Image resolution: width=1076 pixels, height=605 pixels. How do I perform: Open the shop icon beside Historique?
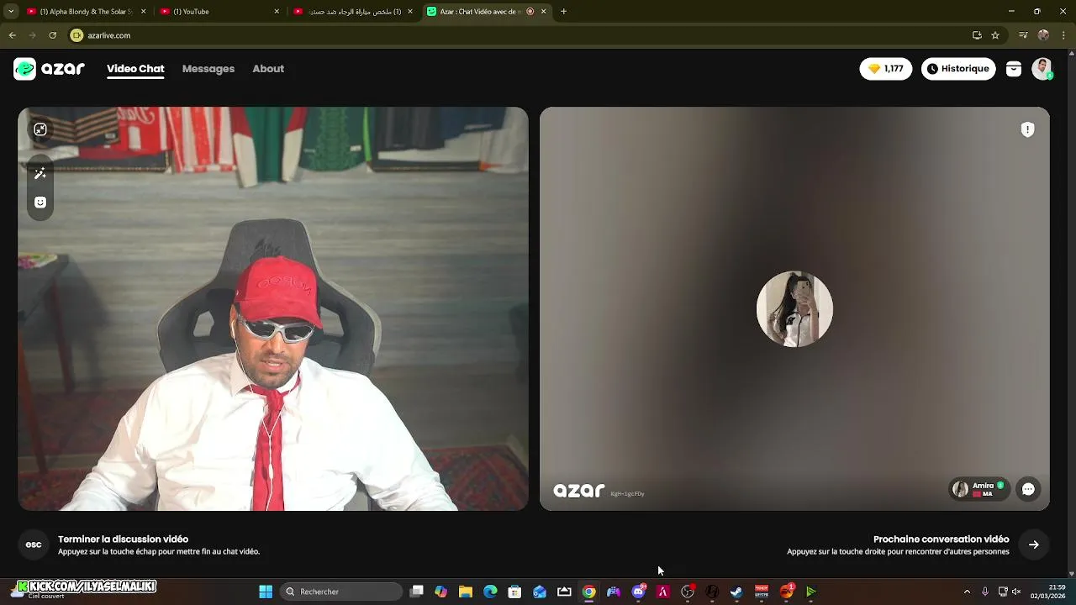tap(1014, 69)
